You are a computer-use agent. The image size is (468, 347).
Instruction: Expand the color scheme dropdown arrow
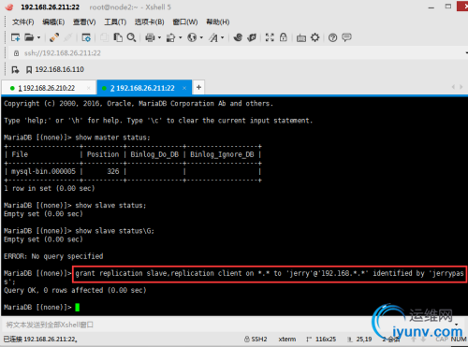[x=181, y=37]
